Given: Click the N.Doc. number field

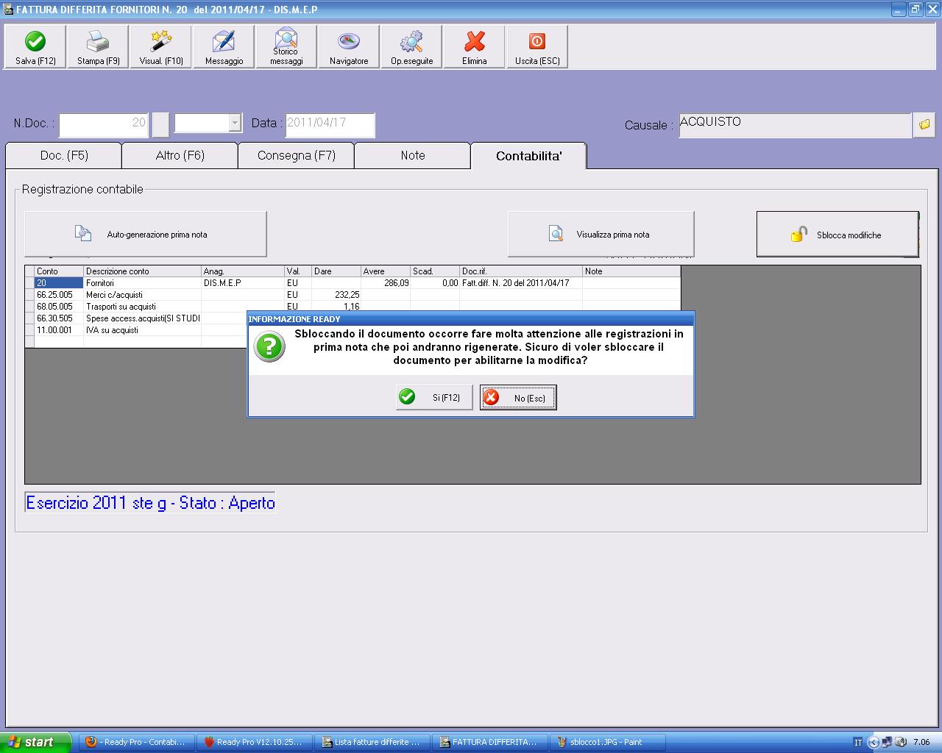Looking at the screenshot, I should point(104,125).
